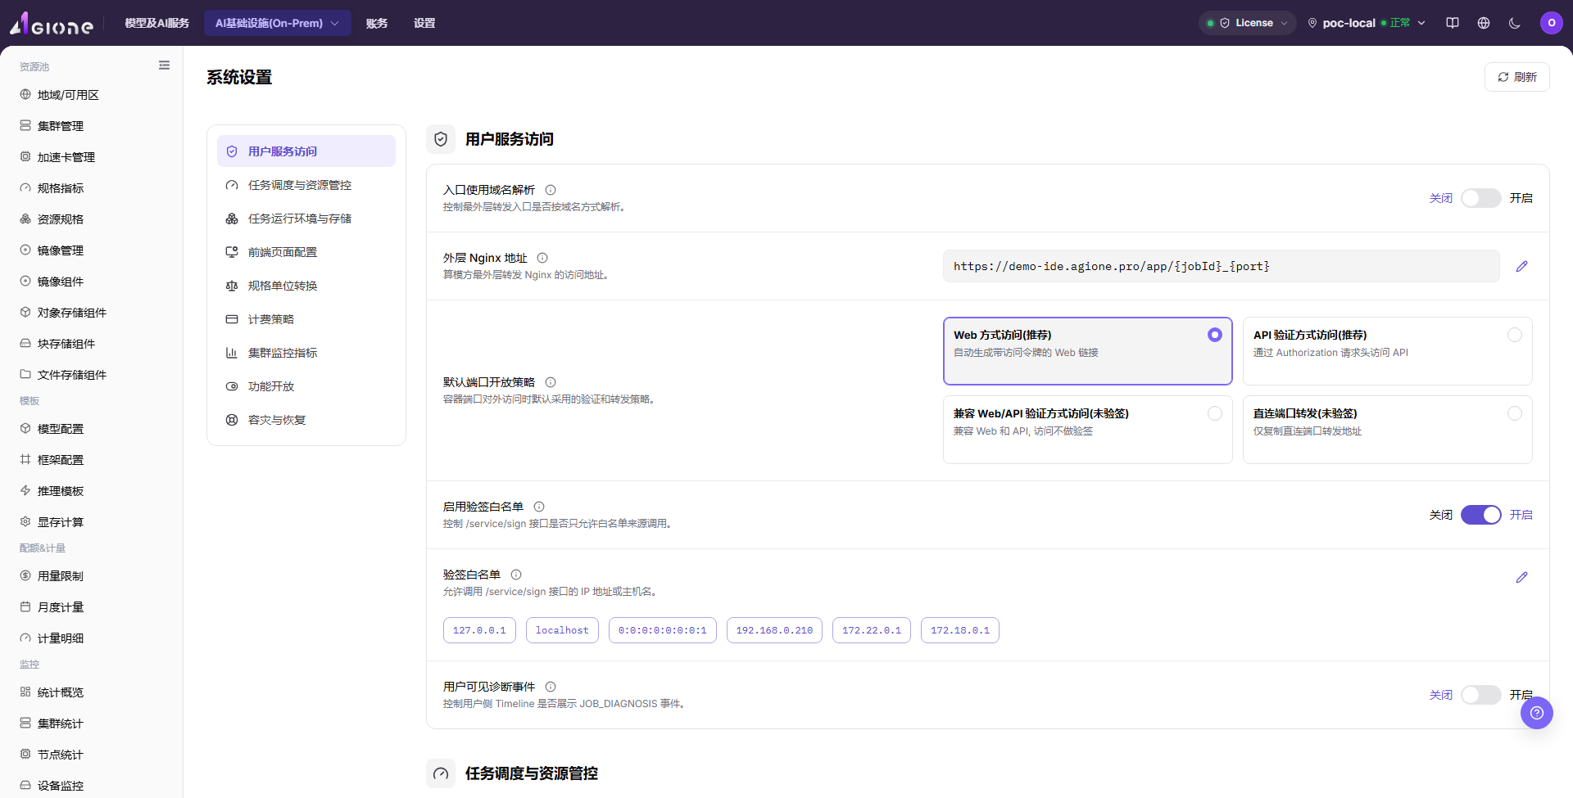The image size is (1573, 798).
Task: Edit the sign whitelist entries
Action: pos(1521,577)
